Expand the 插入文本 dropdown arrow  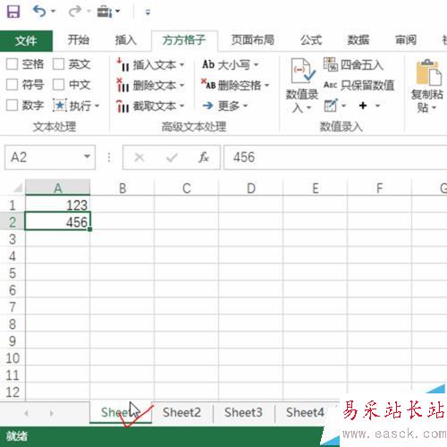click(181, 64)
